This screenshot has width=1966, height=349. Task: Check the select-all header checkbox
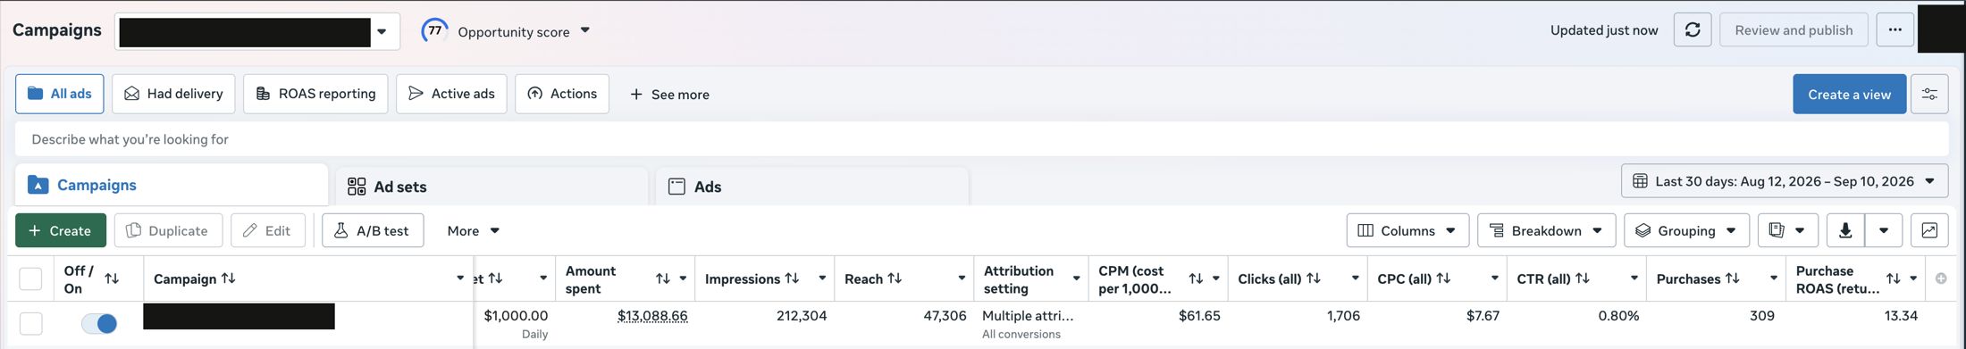[x=30, y=278]
